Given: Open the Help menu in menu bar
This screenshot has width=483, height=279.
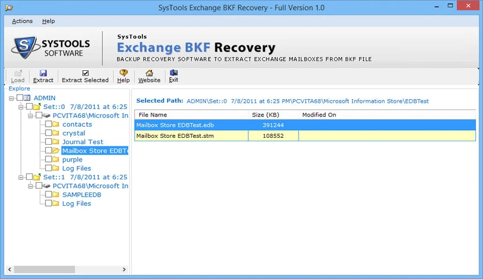Looking at the screenshot, I should 49,21.
